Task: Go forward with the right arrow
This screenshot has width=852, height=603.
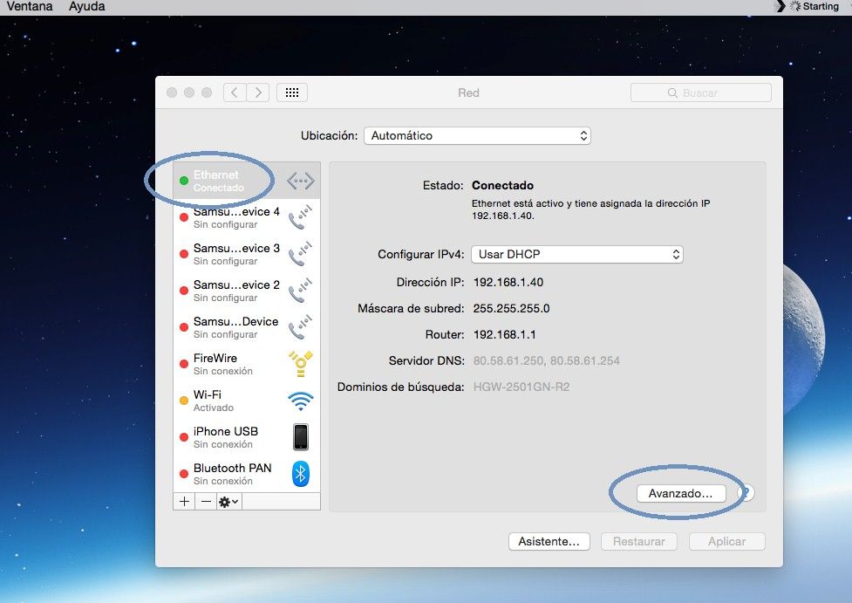Action: click(x=258, y=93)
